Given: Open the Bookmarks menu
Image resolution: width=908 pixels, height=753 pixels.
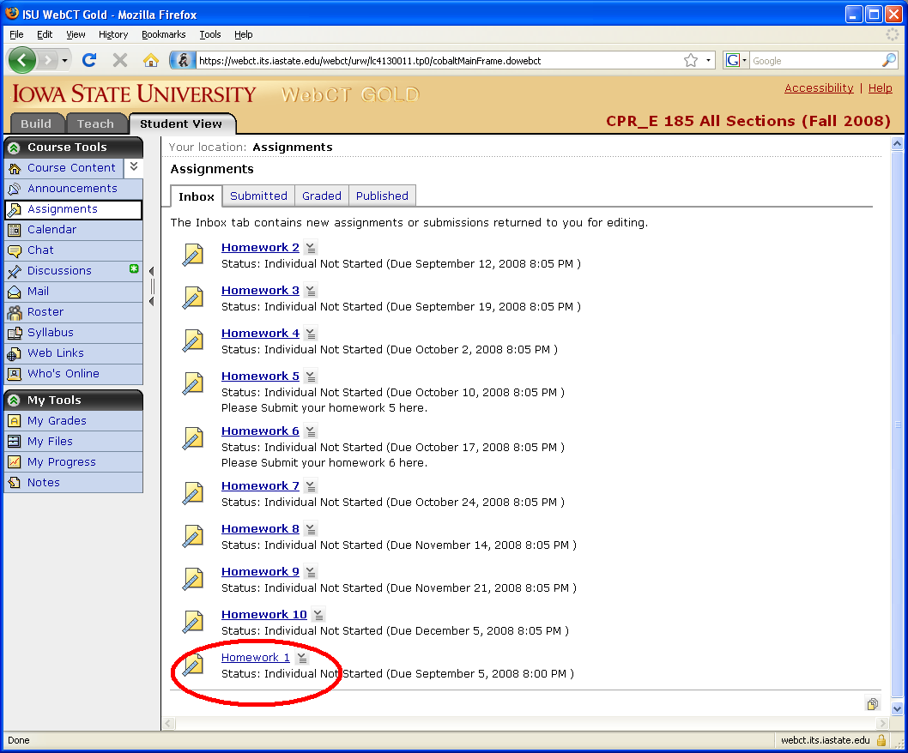Looking at the screenshot, I should pyautogui.click(x=161, y=34).
